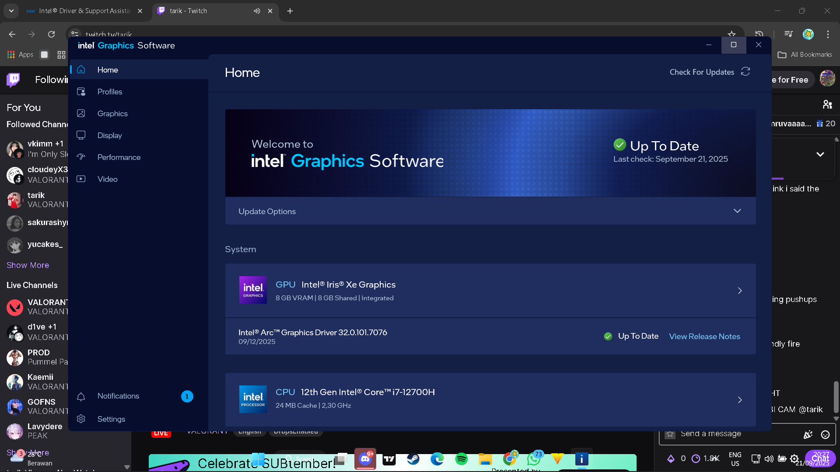Open the tarik followed channel
The height and width of the screenshot is (472, 840).
click(36, 200)
